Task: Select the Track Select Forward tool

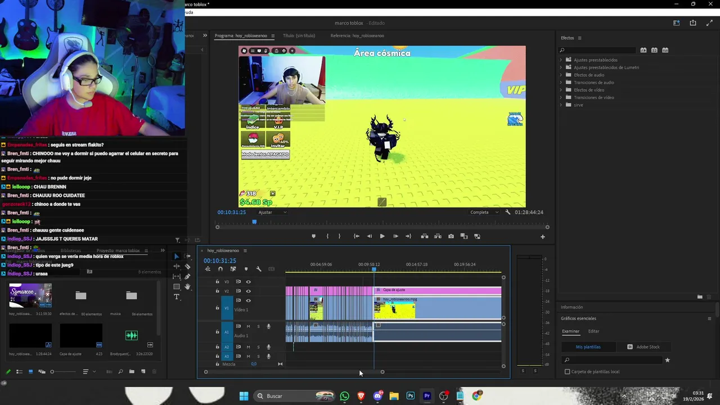Action: 187,256
